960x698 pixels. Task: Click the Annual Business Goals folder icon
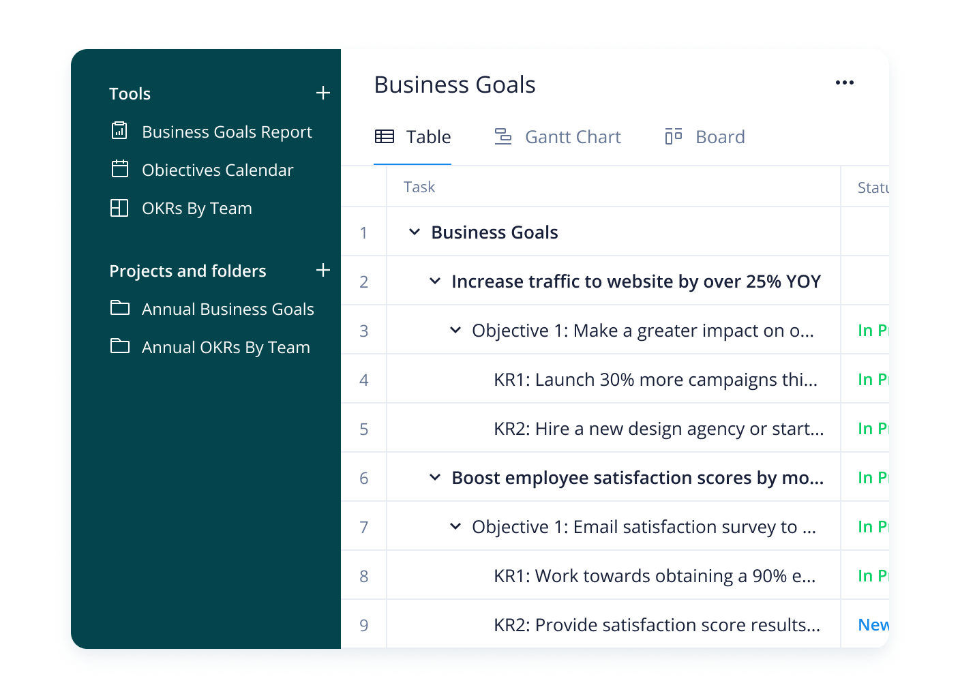tap(119, 308)
